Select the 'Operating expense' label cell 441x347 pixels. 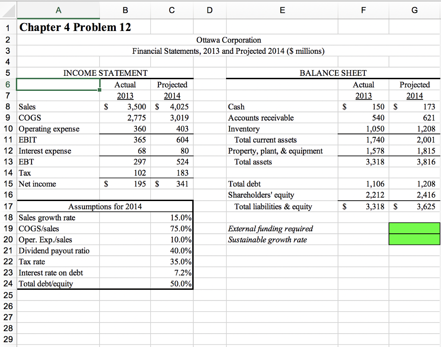point(58,128)
